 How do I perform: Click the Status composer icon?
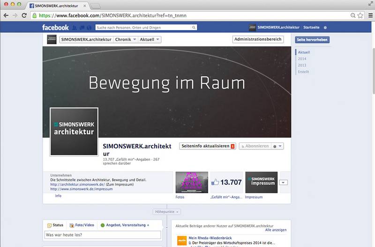tap(50, 225)
